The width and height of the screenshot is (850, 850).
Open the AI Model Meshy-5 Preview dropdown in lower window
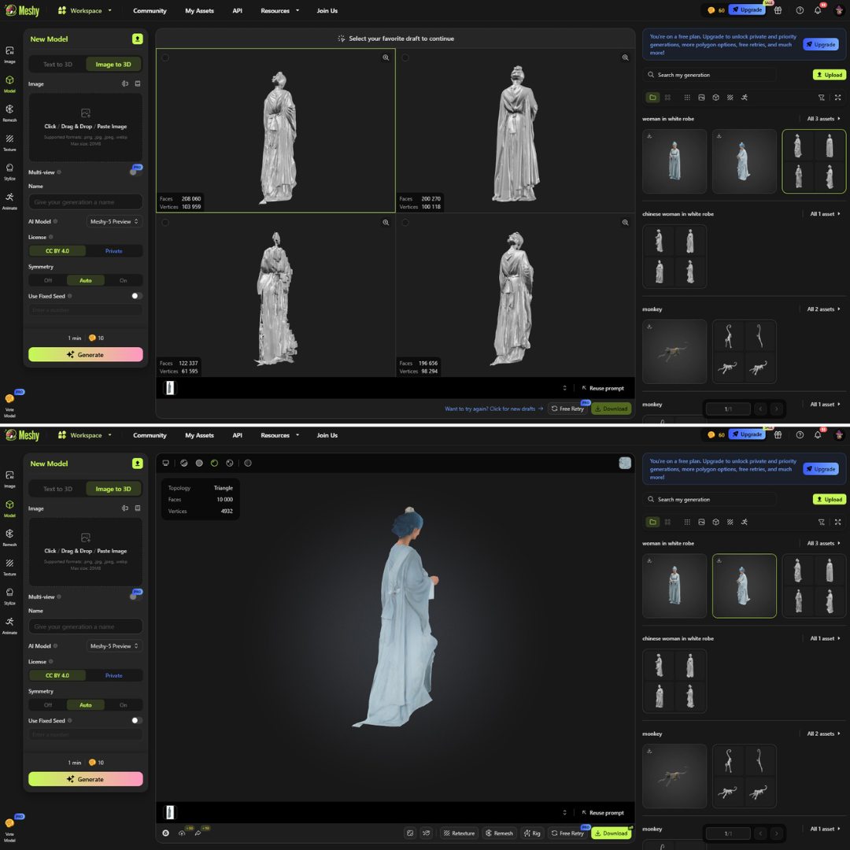114,645
